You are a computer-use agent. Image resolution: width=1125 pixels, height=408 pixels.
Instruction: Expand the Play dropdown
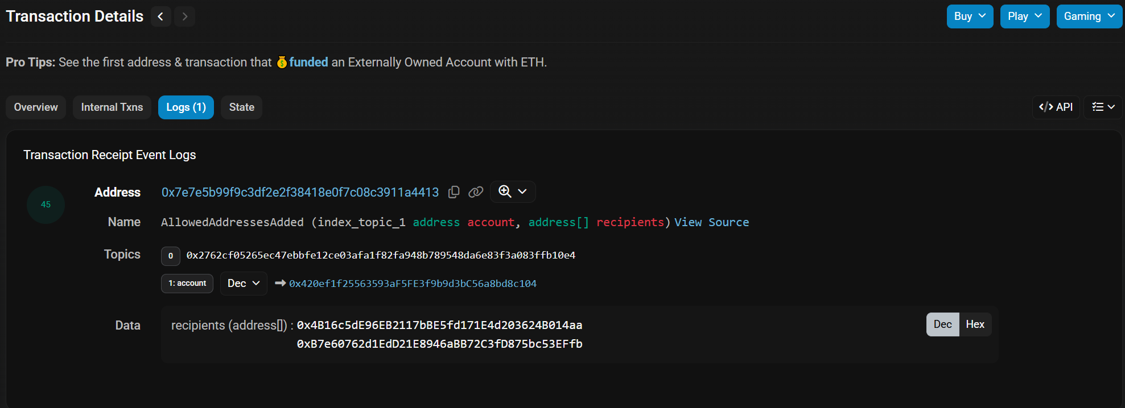[1024, 16]
